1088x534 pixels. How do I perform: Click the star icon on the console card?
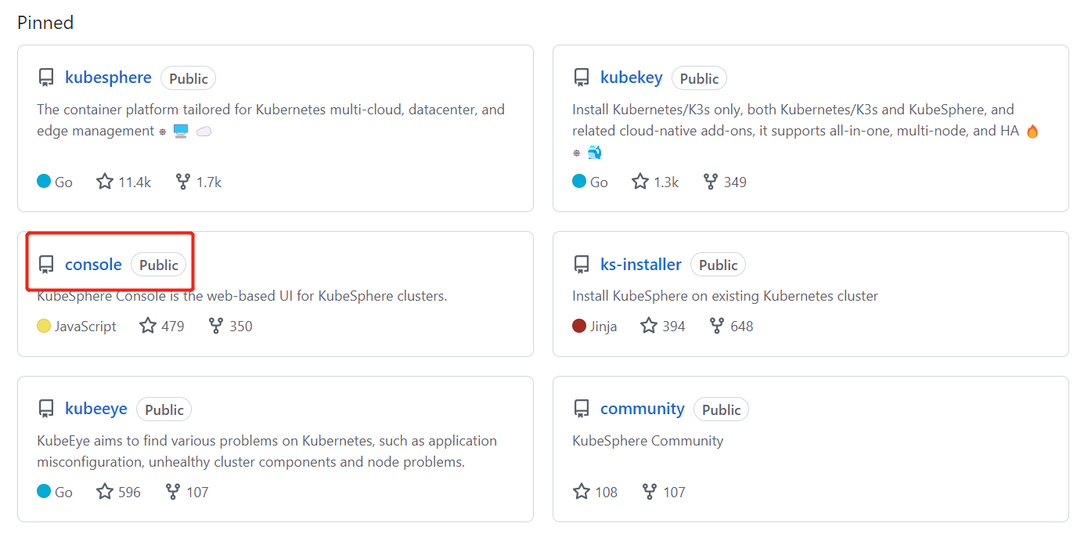click(x=146, y=326)
